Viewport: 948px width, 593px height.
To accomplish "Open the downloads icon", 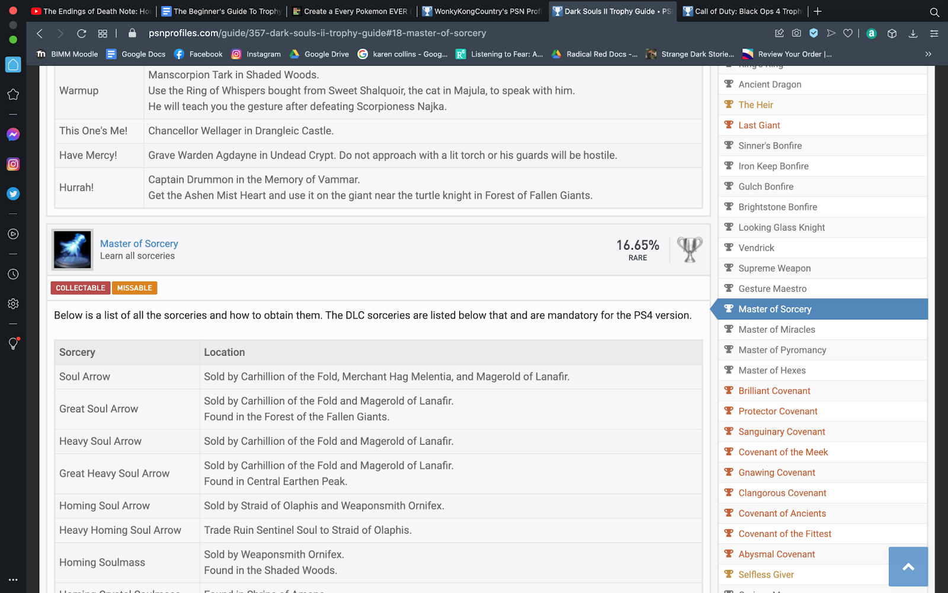I will click(913, 33).
